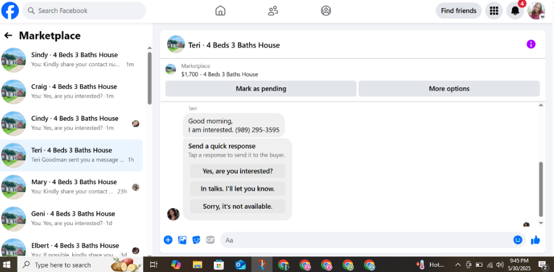Open the emoji picker in message box
This screenshot has height=272, width=554.
tap(518, 240)
